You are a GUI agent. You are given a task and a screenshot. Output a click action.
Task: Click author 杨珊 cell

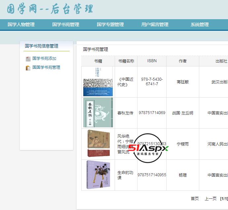183,175
